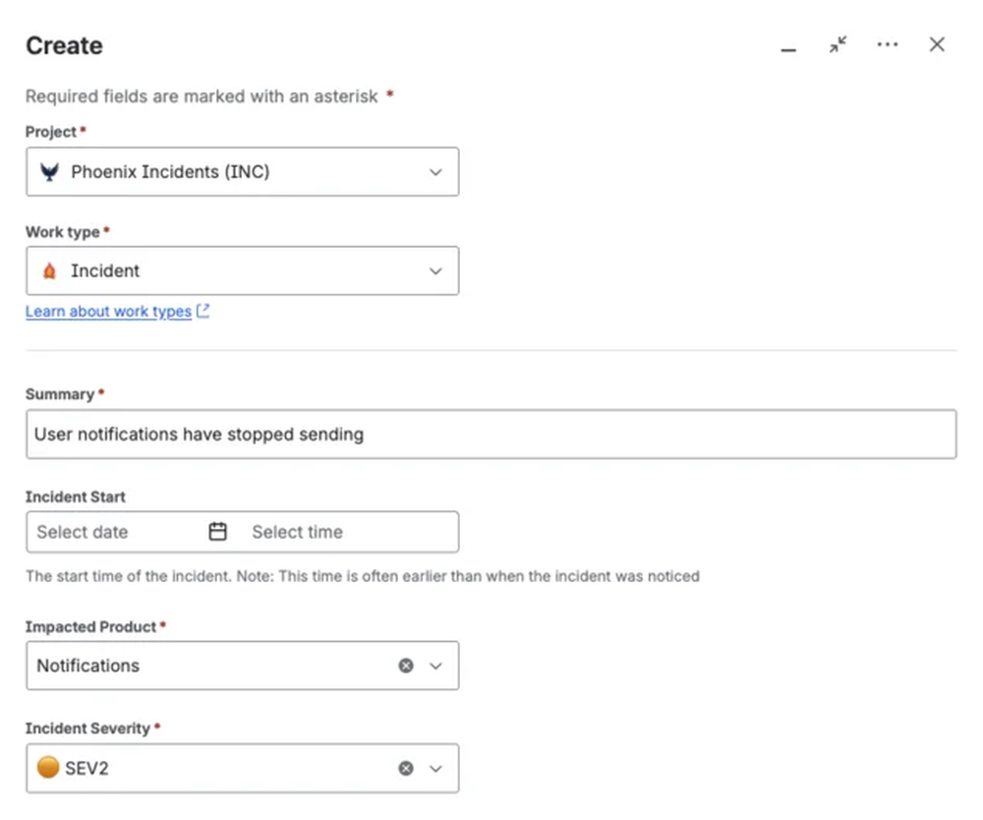Open the Learn about work types link
Viewport: 983px width, 820px height.
108,311
